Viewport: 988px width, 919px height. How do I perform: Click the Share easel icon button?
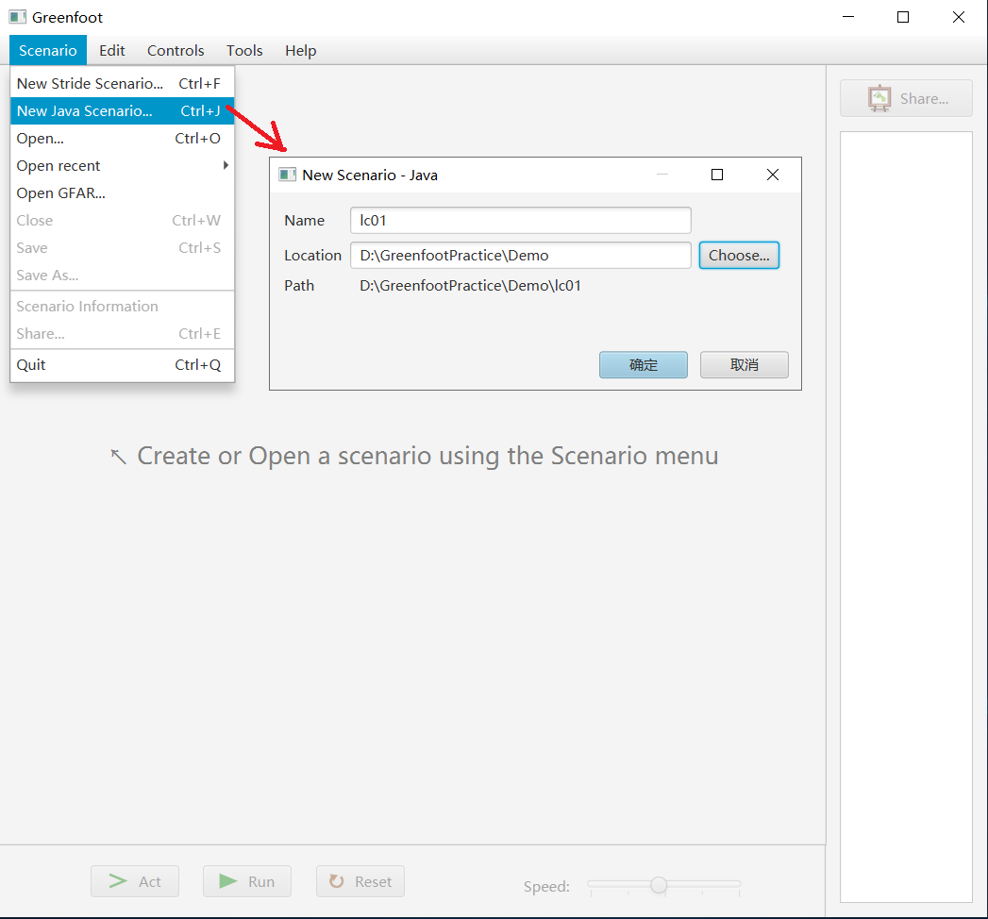(905, 98)
